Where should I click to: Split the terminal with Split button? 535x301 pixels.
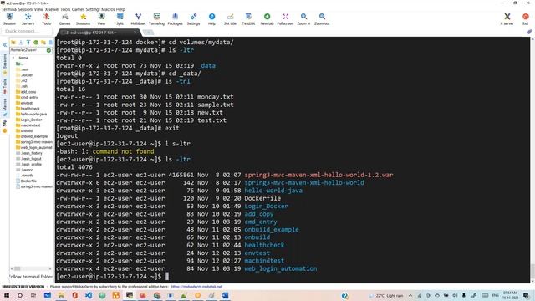coord(120,19)
